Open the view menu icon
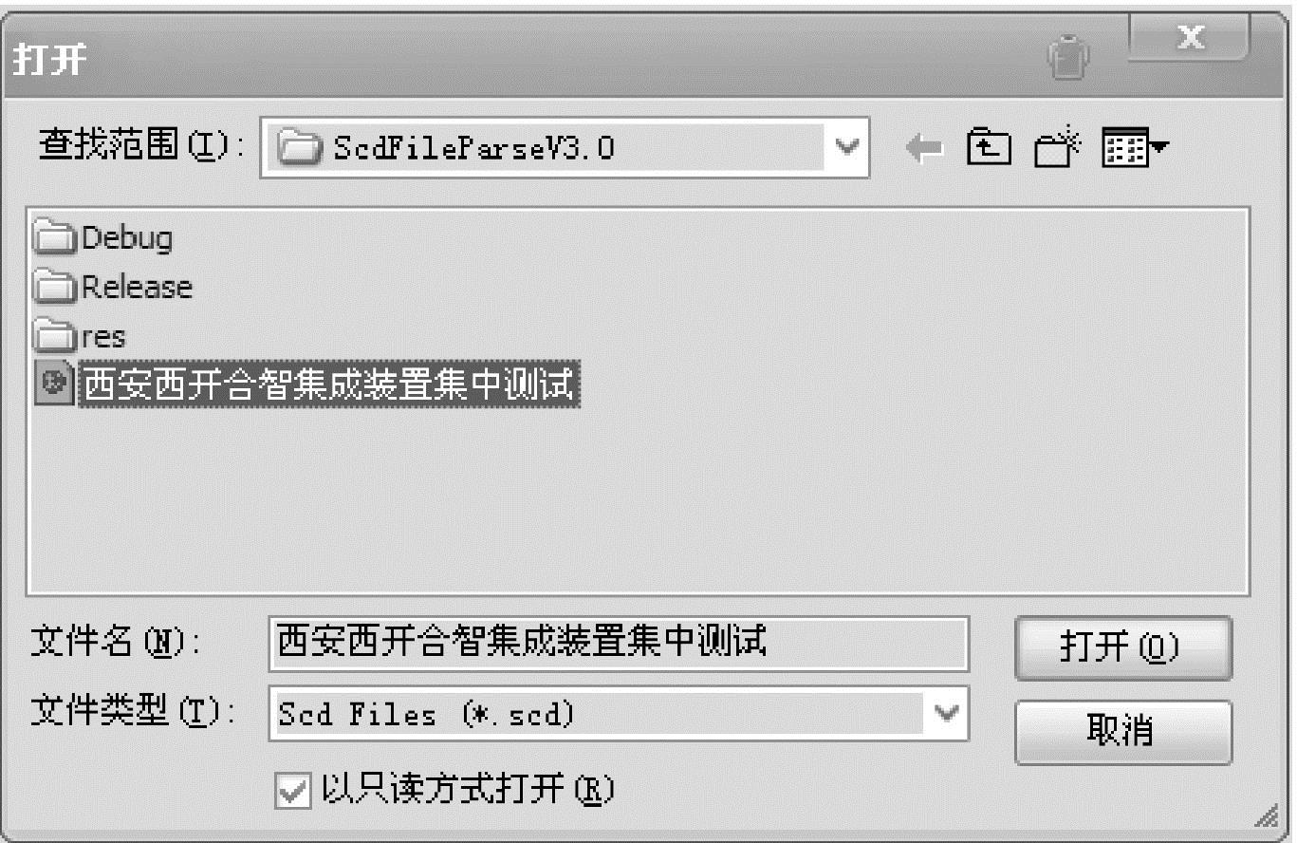 (x=1135, y=147)
